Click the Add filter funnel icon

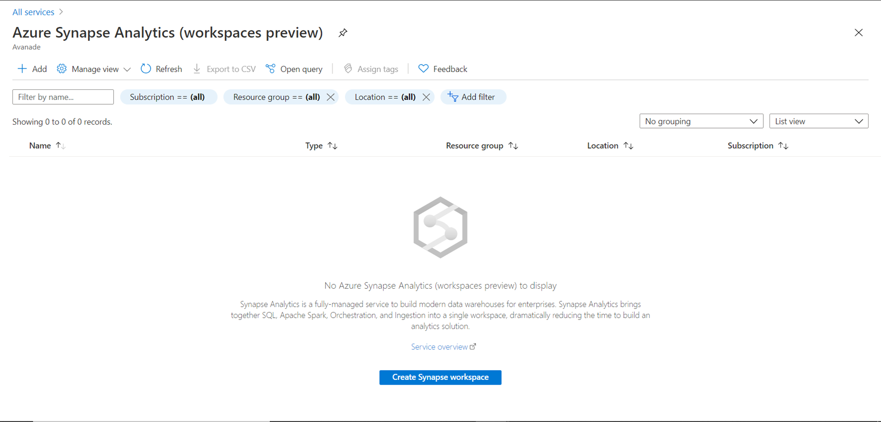point(453,97)
